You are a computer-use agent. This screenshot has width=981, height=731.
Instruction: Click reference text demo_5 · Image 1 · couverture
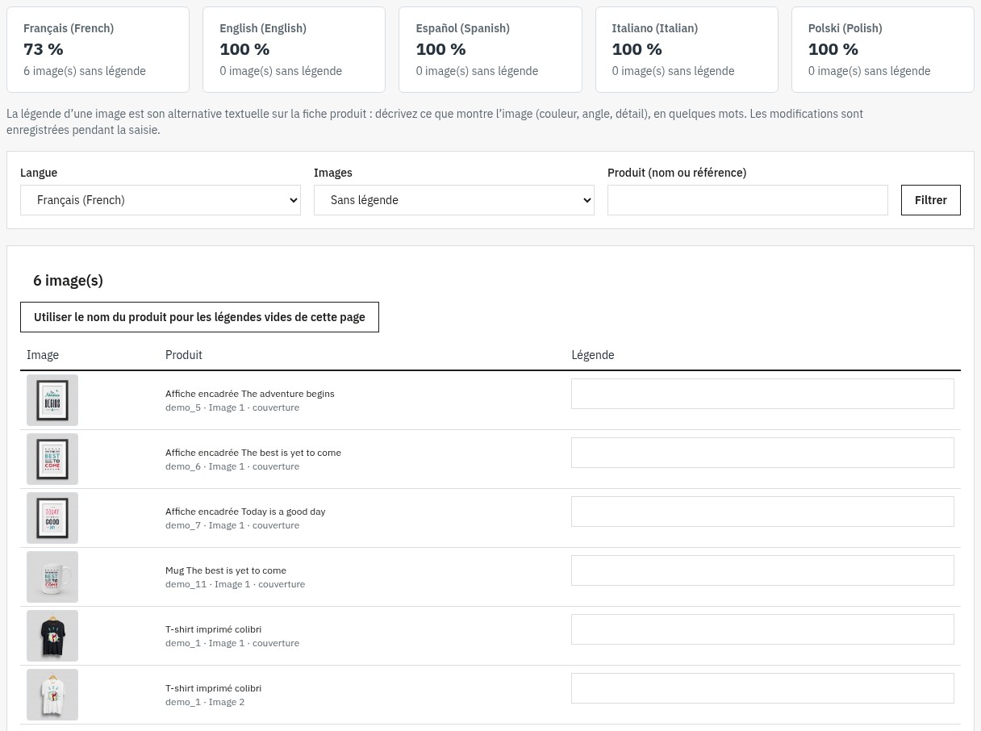click(x=232, y=407)
